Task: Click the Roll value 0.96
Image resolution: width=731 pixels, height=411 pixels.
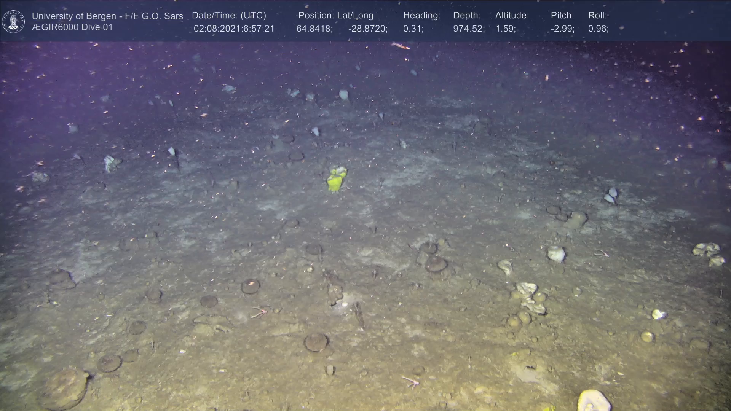Action: tap(598, 29)
